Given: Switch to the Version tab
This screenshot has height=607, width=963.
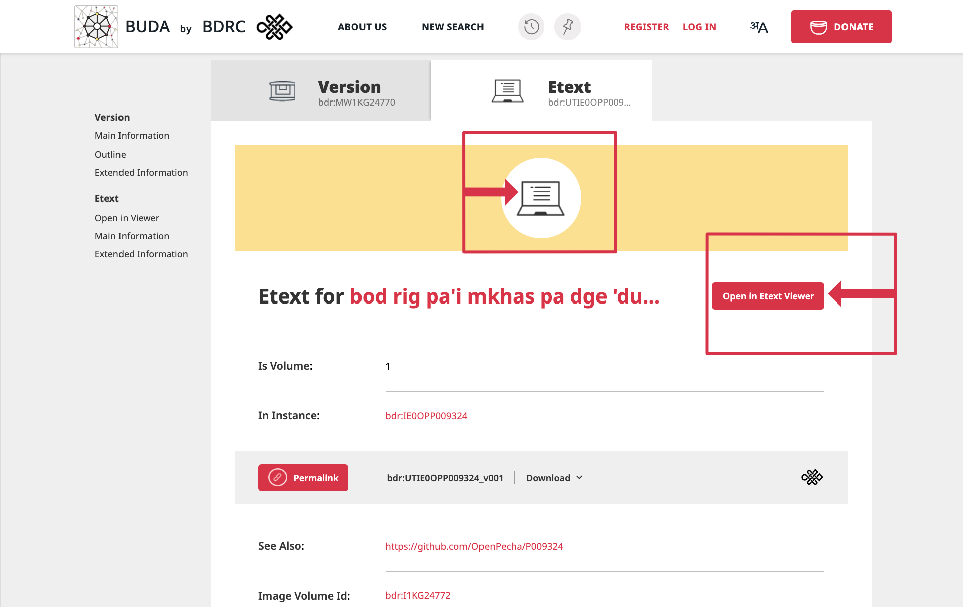Looking at the screenshot, I should click(321, 90).
